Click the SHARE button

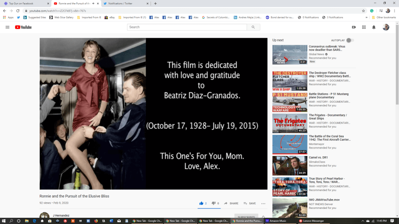pyautogui.click(x=231, y=203)
